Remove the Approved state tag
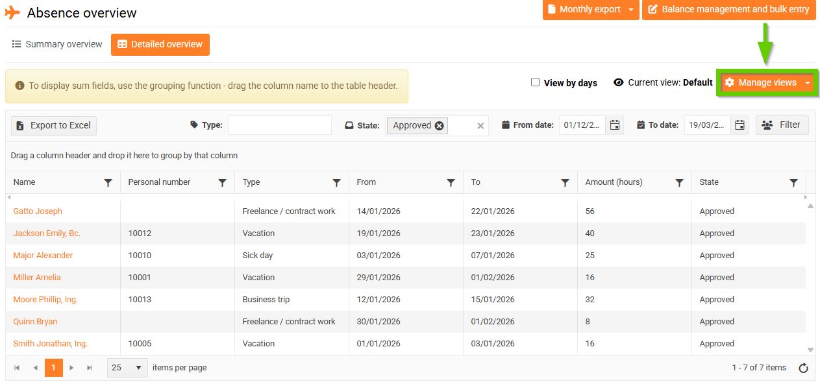Viewport: 820px width, 384px height. click(440, 126)
